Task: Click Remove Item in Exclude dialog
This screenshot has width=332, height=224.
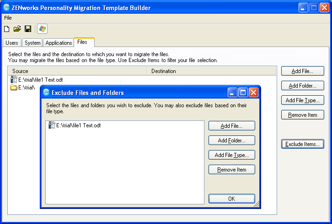Action: click(232, 169)
